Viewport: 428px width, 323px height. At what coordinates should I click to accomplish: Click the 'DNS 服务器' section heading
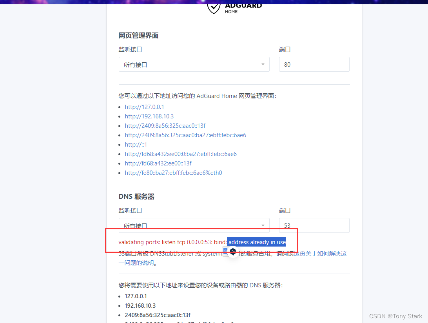pos(136,197)
